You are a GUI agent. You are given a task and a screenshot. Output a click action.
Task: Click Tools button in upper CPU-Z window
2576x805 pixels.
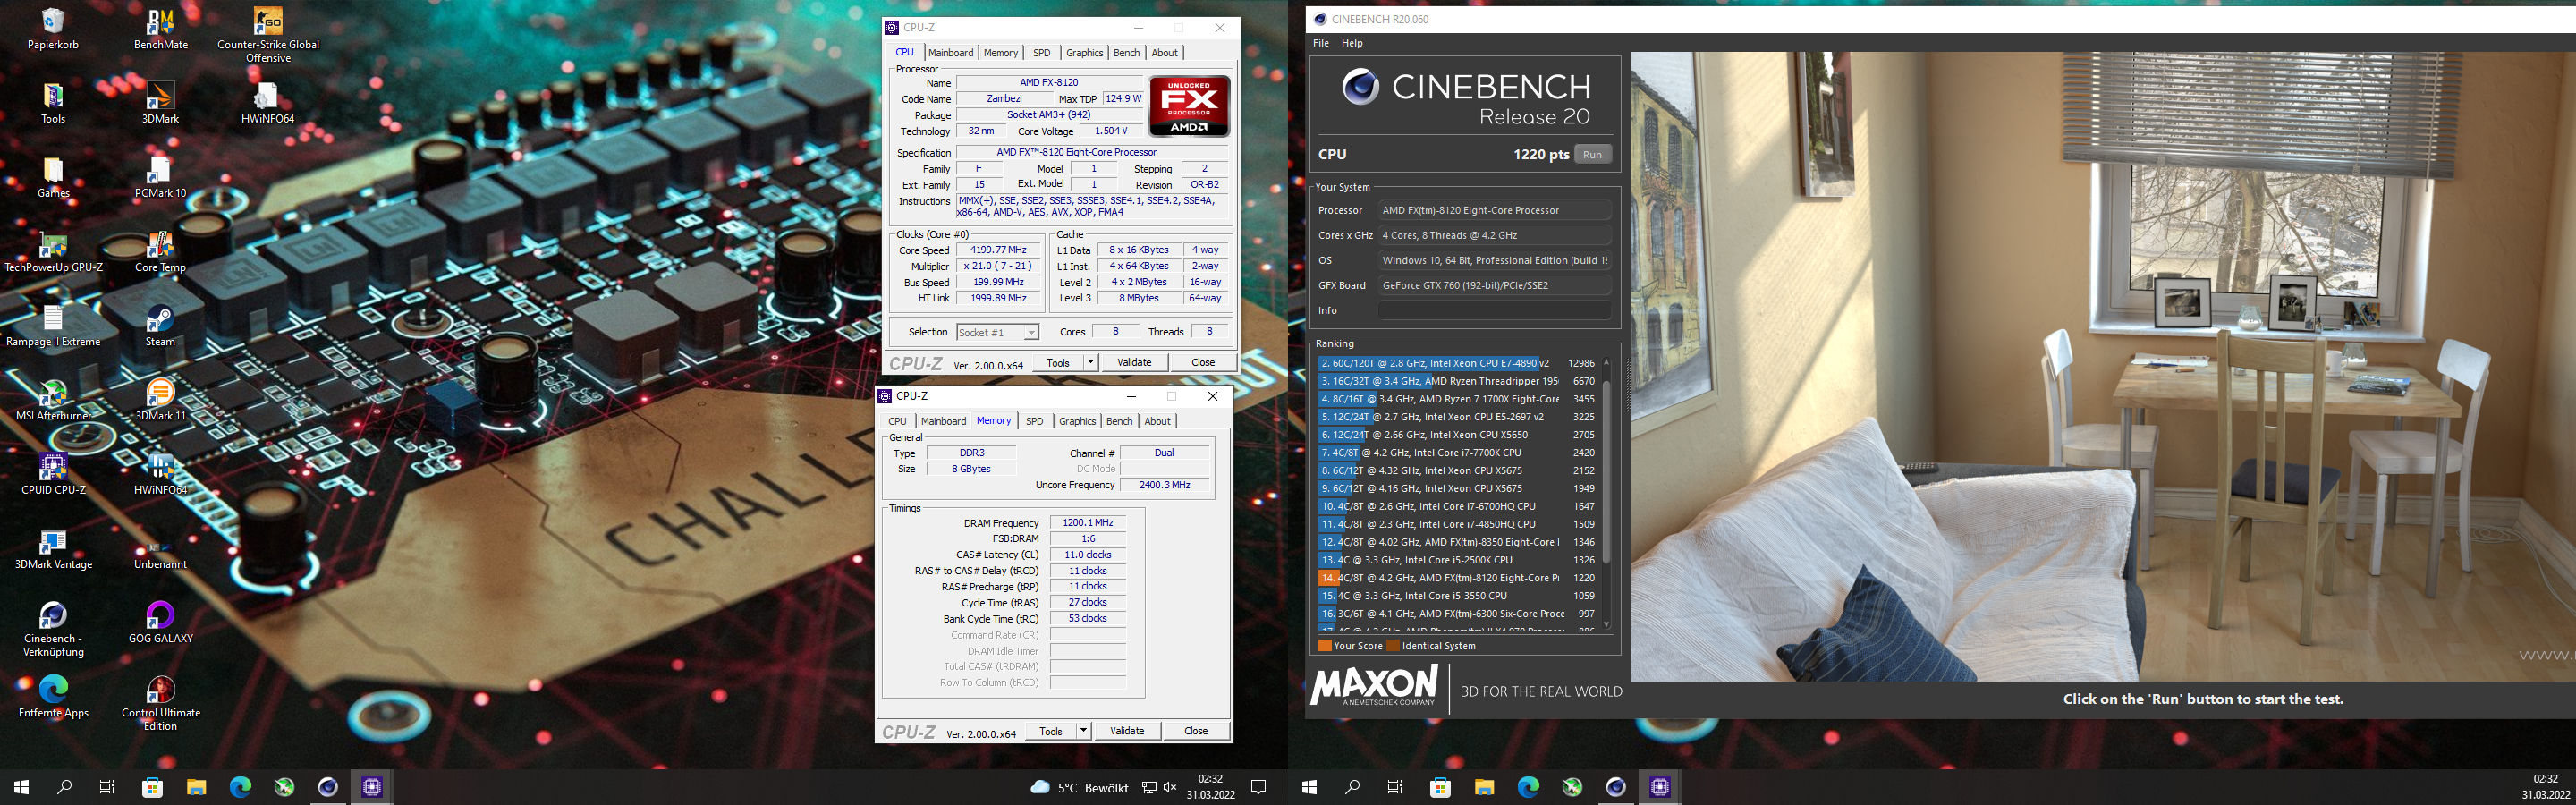pos(1058,362)
